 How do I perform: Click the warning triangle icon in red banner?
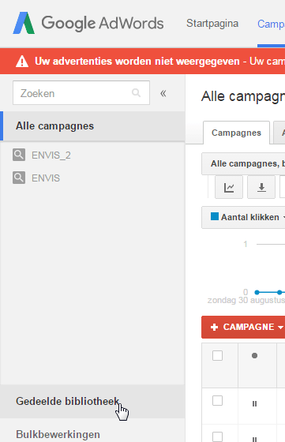pyautogui.click(x=22, y=62)
